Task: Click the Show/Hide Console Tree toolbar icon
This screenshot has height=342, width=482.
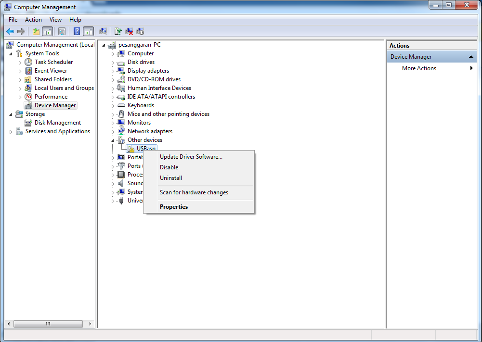Action: pyautogui.click(x=48, y=31)
